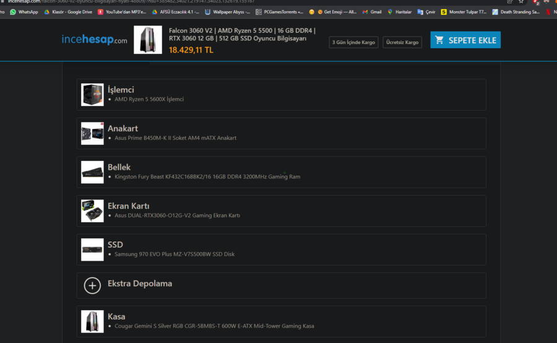Click the 3 Gün İçinde Kargo badge
Screen dimensions: 557x343
coord(353,42)
